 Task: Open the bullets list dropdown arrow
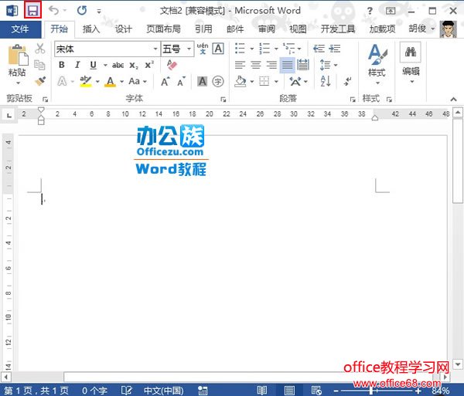click(x=252, y=49)
